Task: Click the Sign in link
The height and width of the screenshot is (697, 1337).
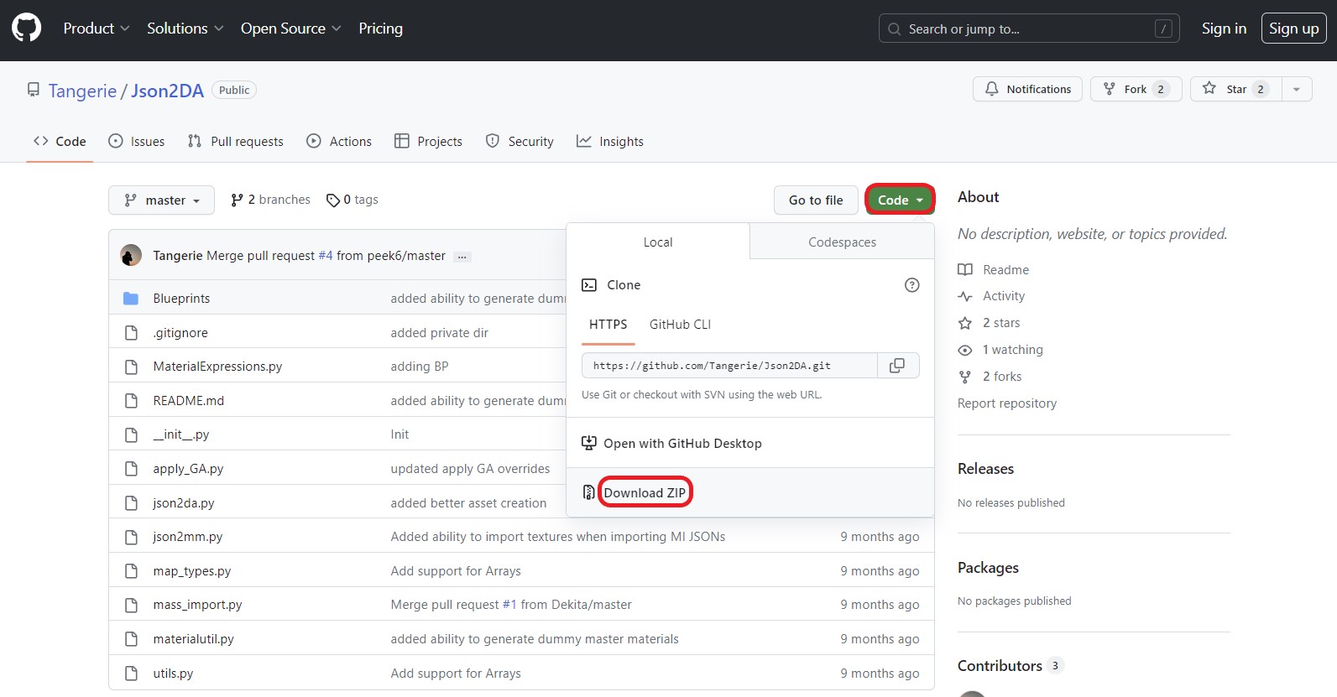Action: click(1224, 29)
